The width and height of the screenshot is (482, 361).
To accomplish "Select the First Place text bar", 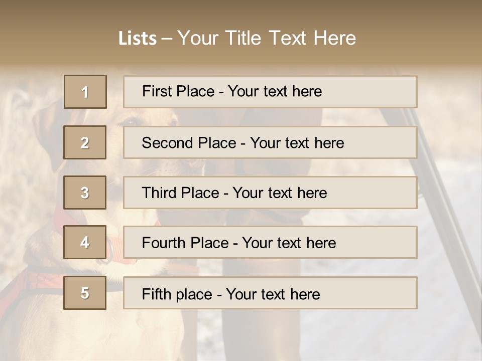I will 270,92.
